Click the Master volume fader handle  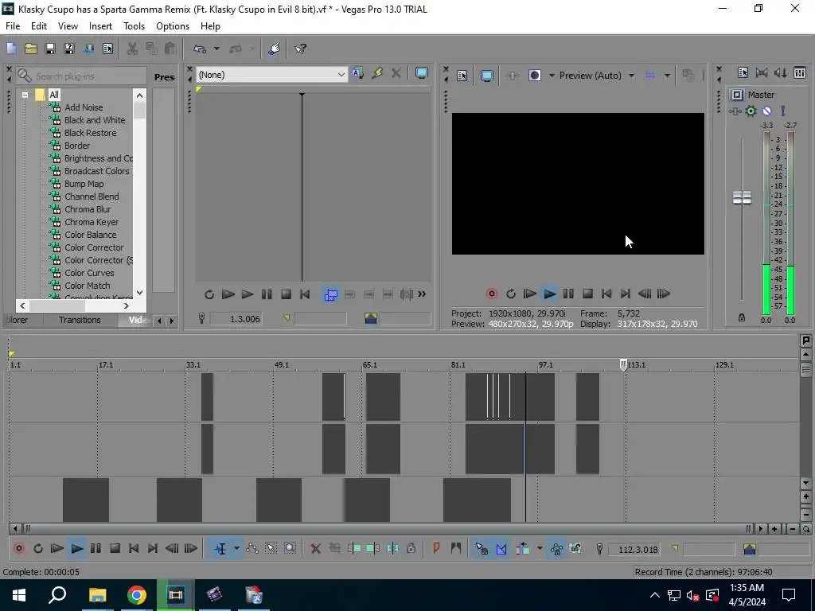[x=742, y=197]
